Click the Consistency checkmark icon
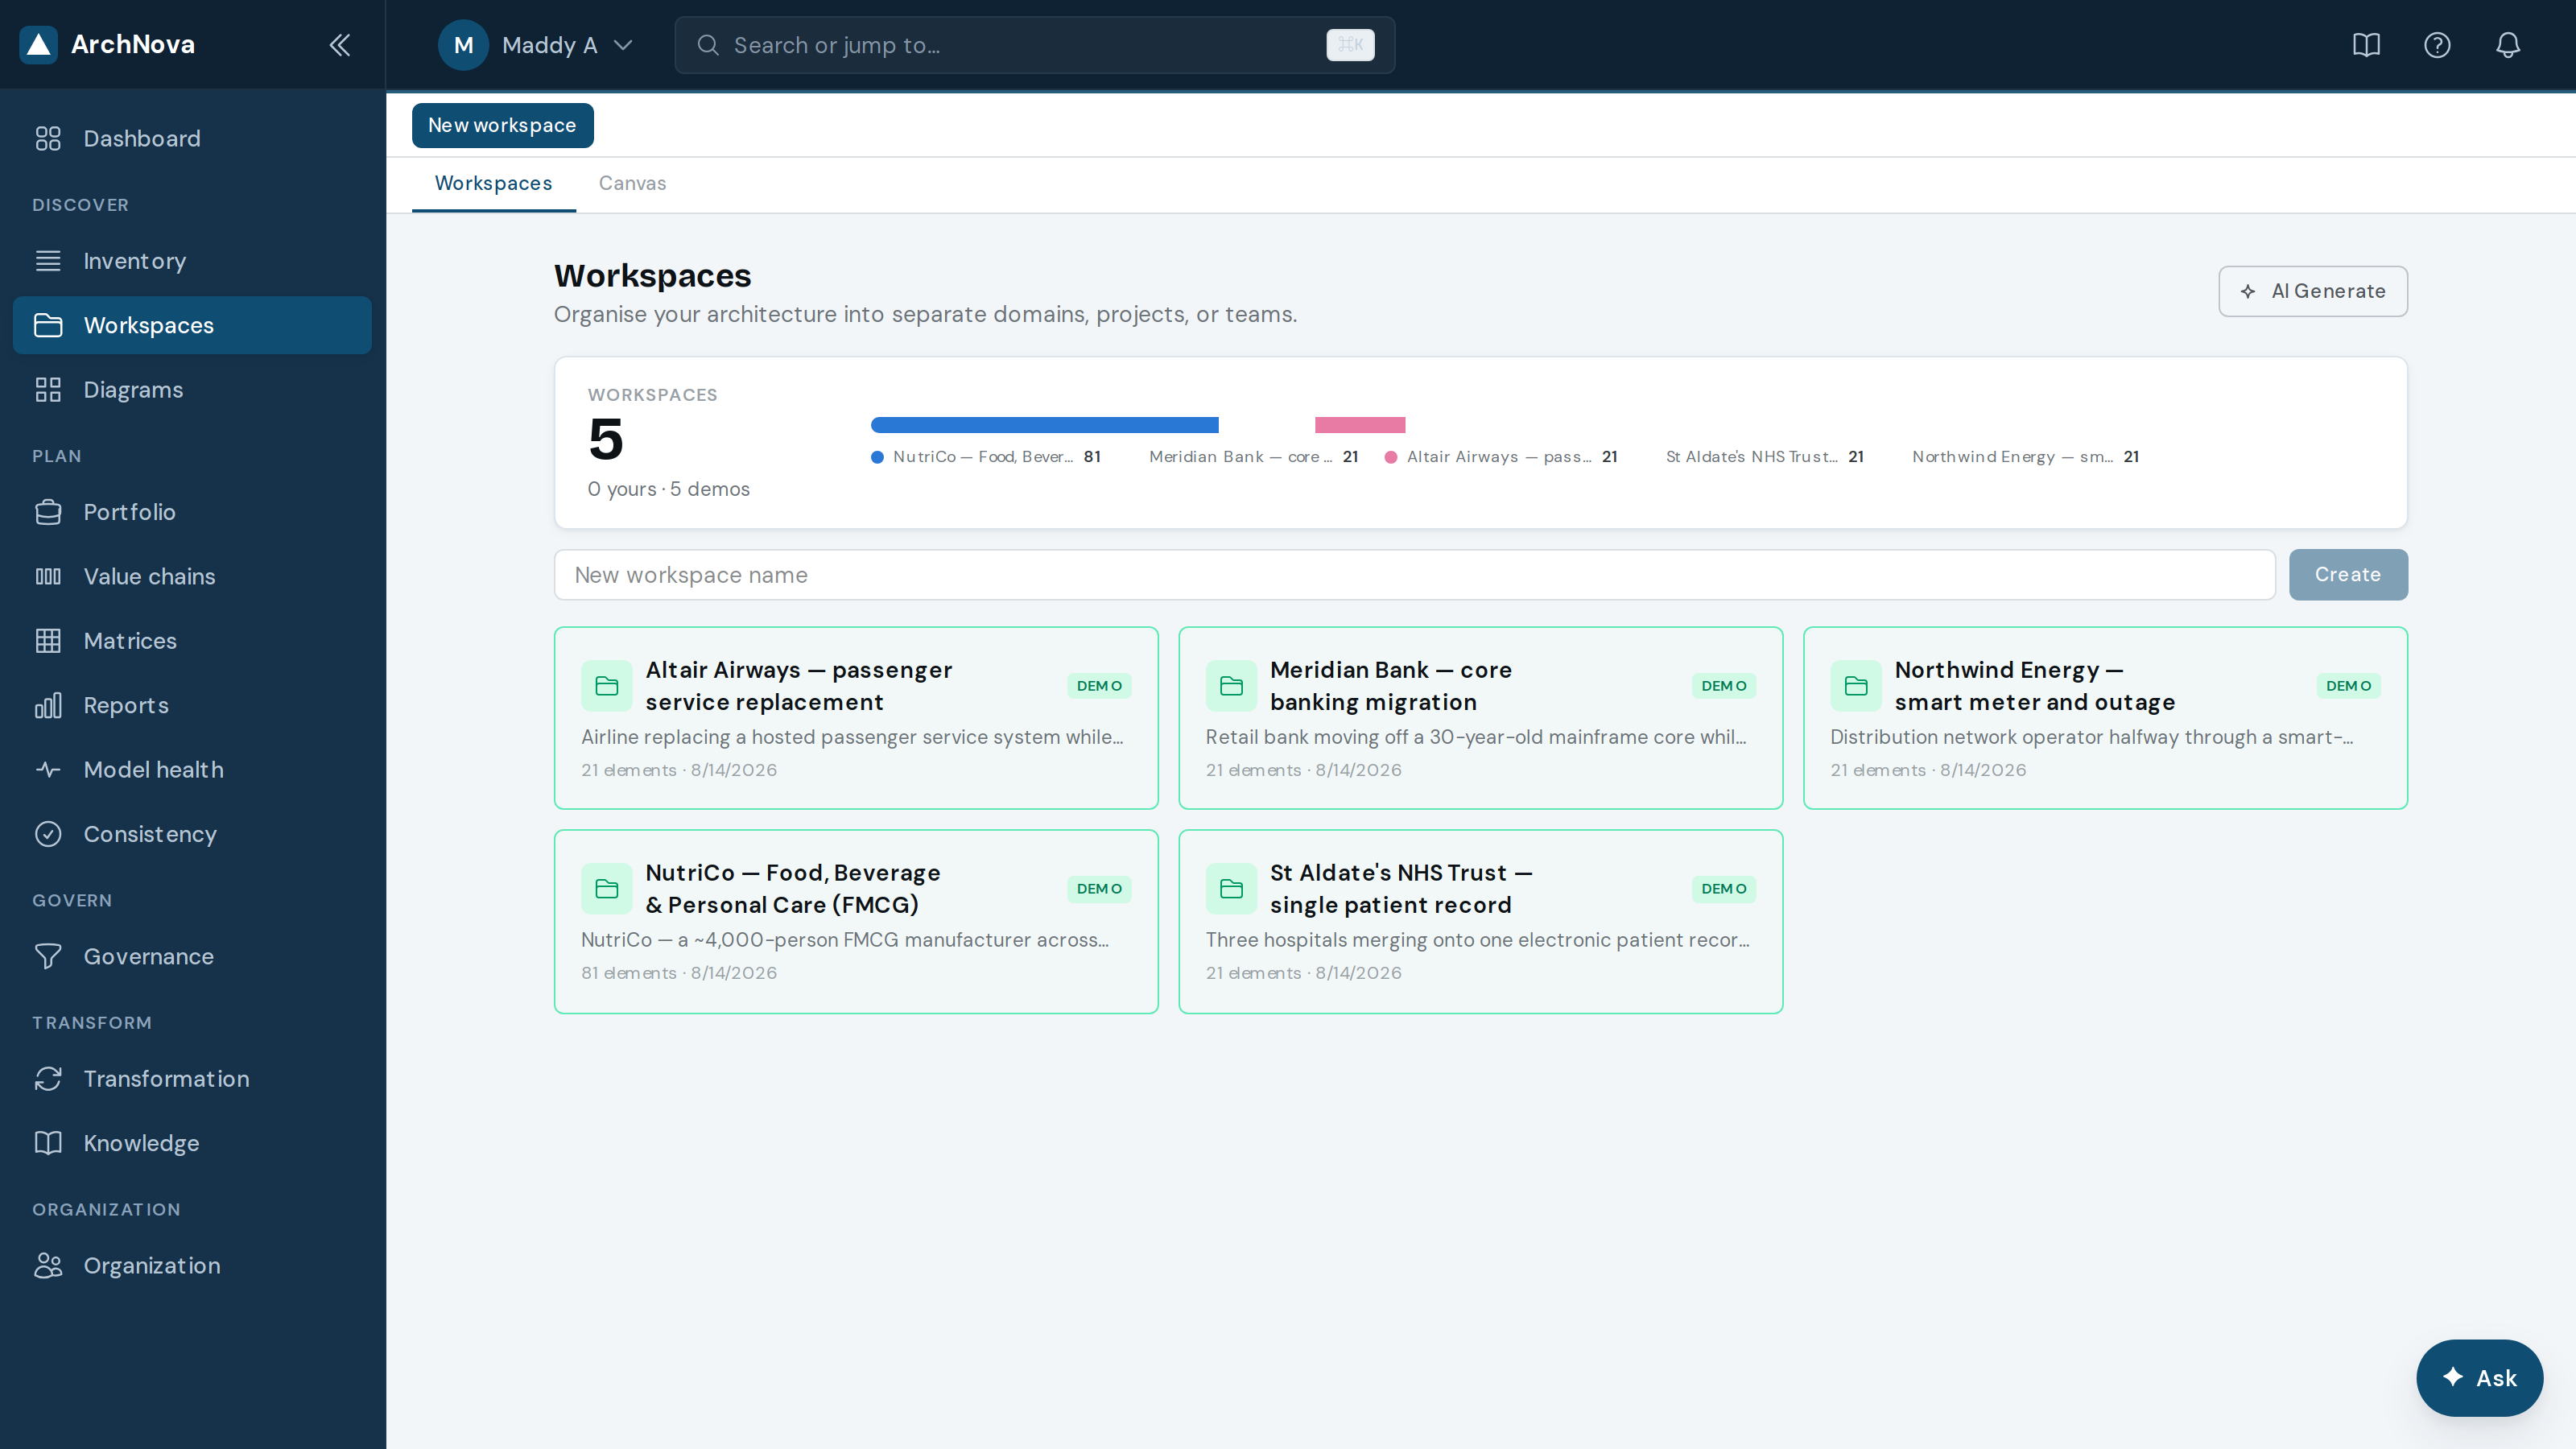Image resolution: width=2576 pixels, height=1449 pixels. (48, 834)
